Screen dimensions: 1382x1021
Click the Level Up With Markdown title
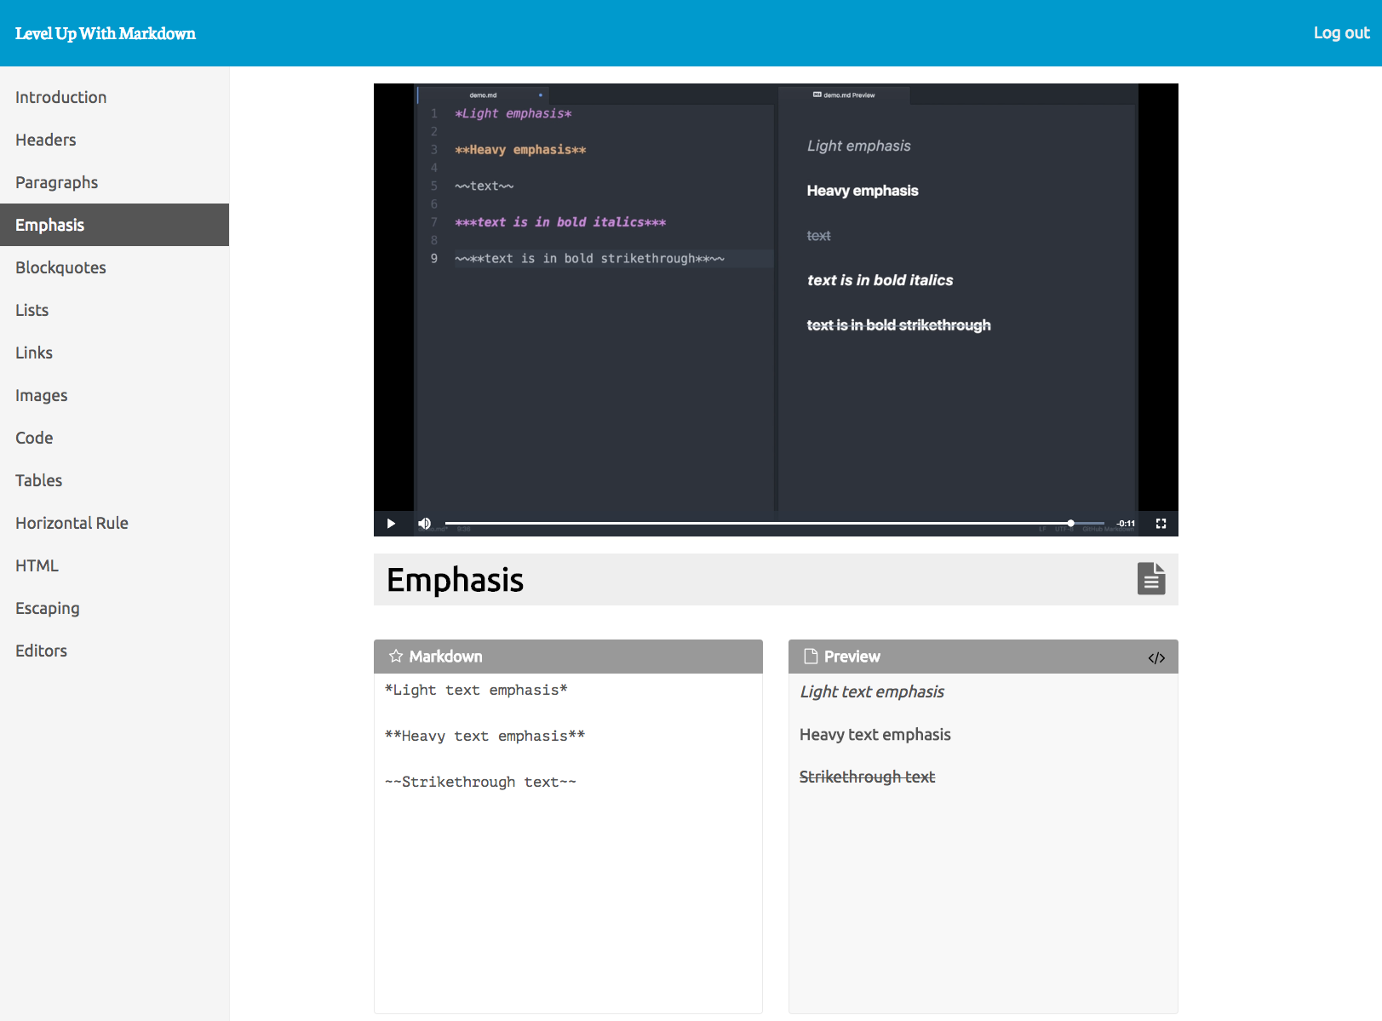click(x=106, y=33)
